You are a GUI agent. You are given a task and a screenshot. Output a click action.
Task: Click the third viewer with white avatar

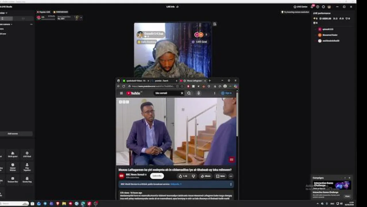329,41
